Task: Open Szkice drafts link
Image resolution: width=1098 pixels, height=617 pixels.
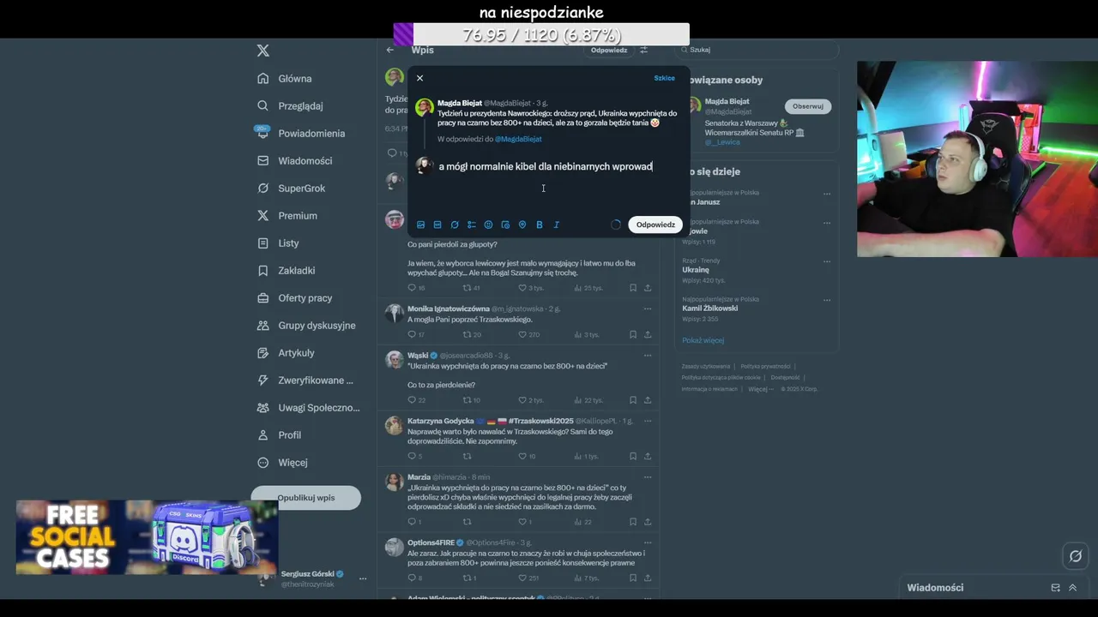Action: [664, 78]
